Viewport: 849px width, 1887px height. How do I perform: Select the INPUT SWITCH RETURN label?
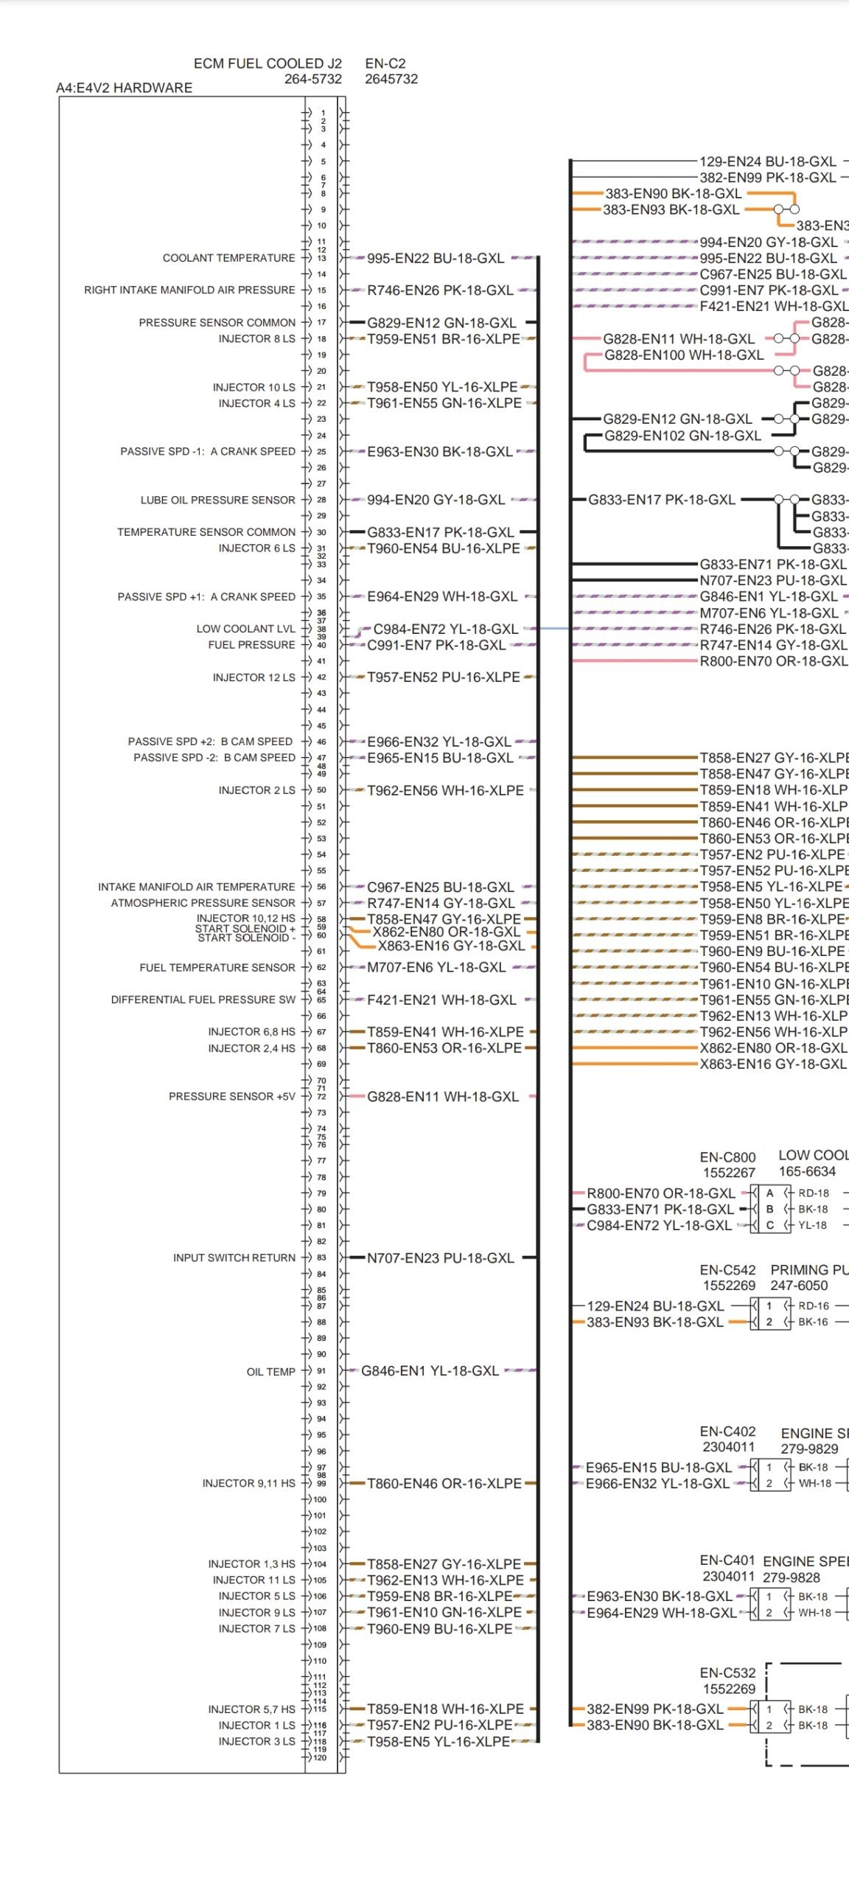click(234, 1258)
